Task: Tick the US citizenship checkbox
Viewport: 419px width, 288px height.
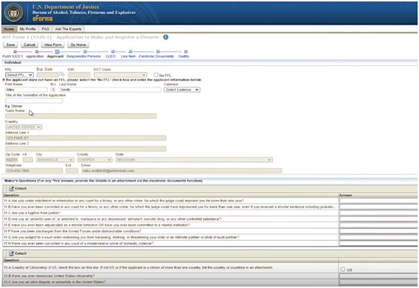Action: click(343, 269)
